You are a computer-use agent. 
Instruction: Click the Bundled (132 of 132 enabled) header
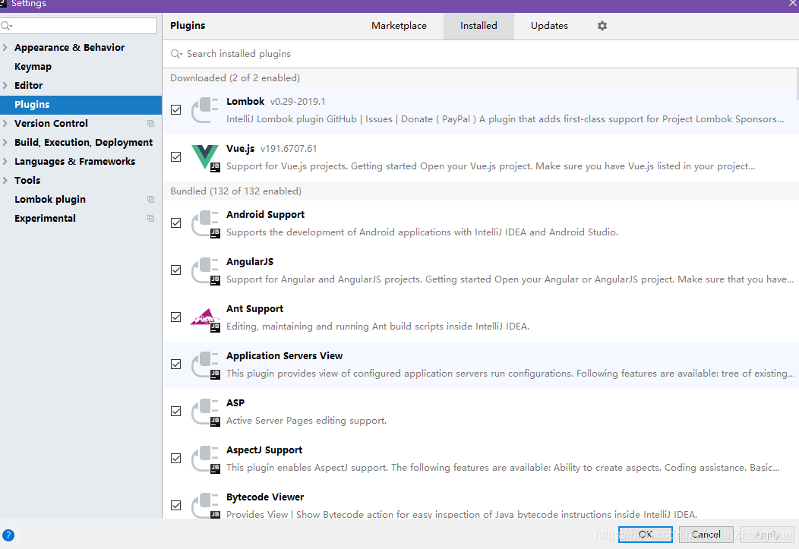[235, 191]
